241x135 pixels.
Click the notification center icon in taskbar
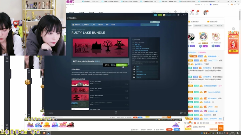[x=238, y=133]
